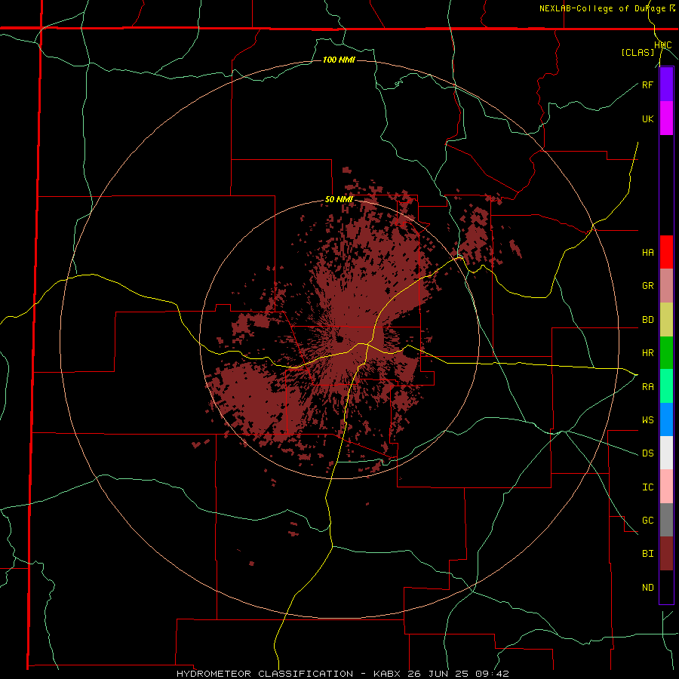Viewport: 679px width, 679px height.
Task: Click the RF legend label
Action: coord(647,84)
